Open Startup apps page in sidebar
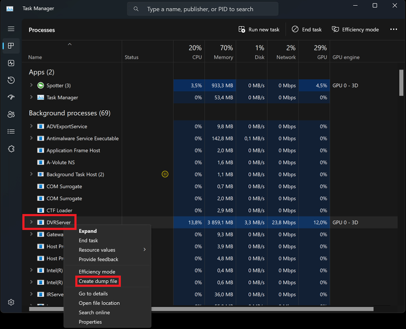This screenshot has height=329, width=406. [x=11, y=97]
